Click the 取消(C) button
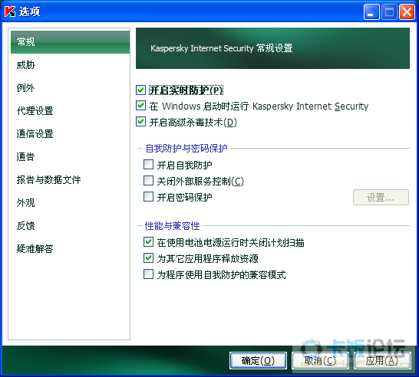The width and height of the screenshot is (419, 377). tap(320, 361)
